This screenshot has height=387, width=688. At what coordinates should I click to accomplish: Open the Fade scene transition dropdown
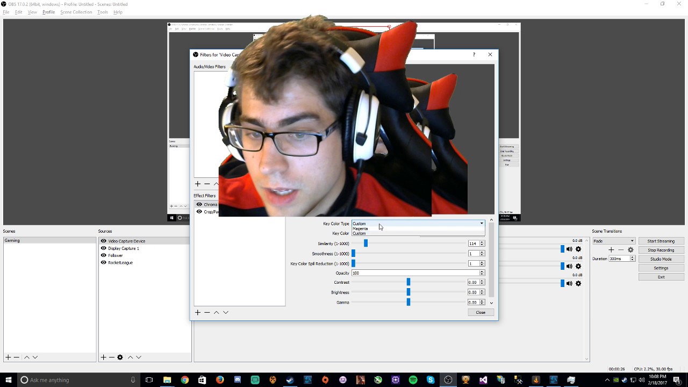(x=614, y=241)
